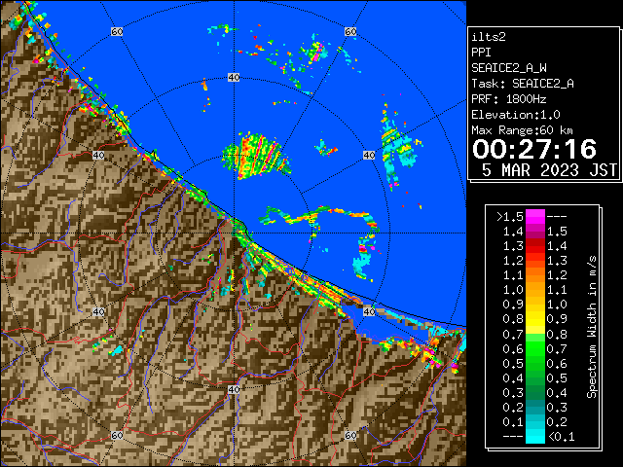
Task: Pick the dark teal legend swatch
Action: (535, 407)
